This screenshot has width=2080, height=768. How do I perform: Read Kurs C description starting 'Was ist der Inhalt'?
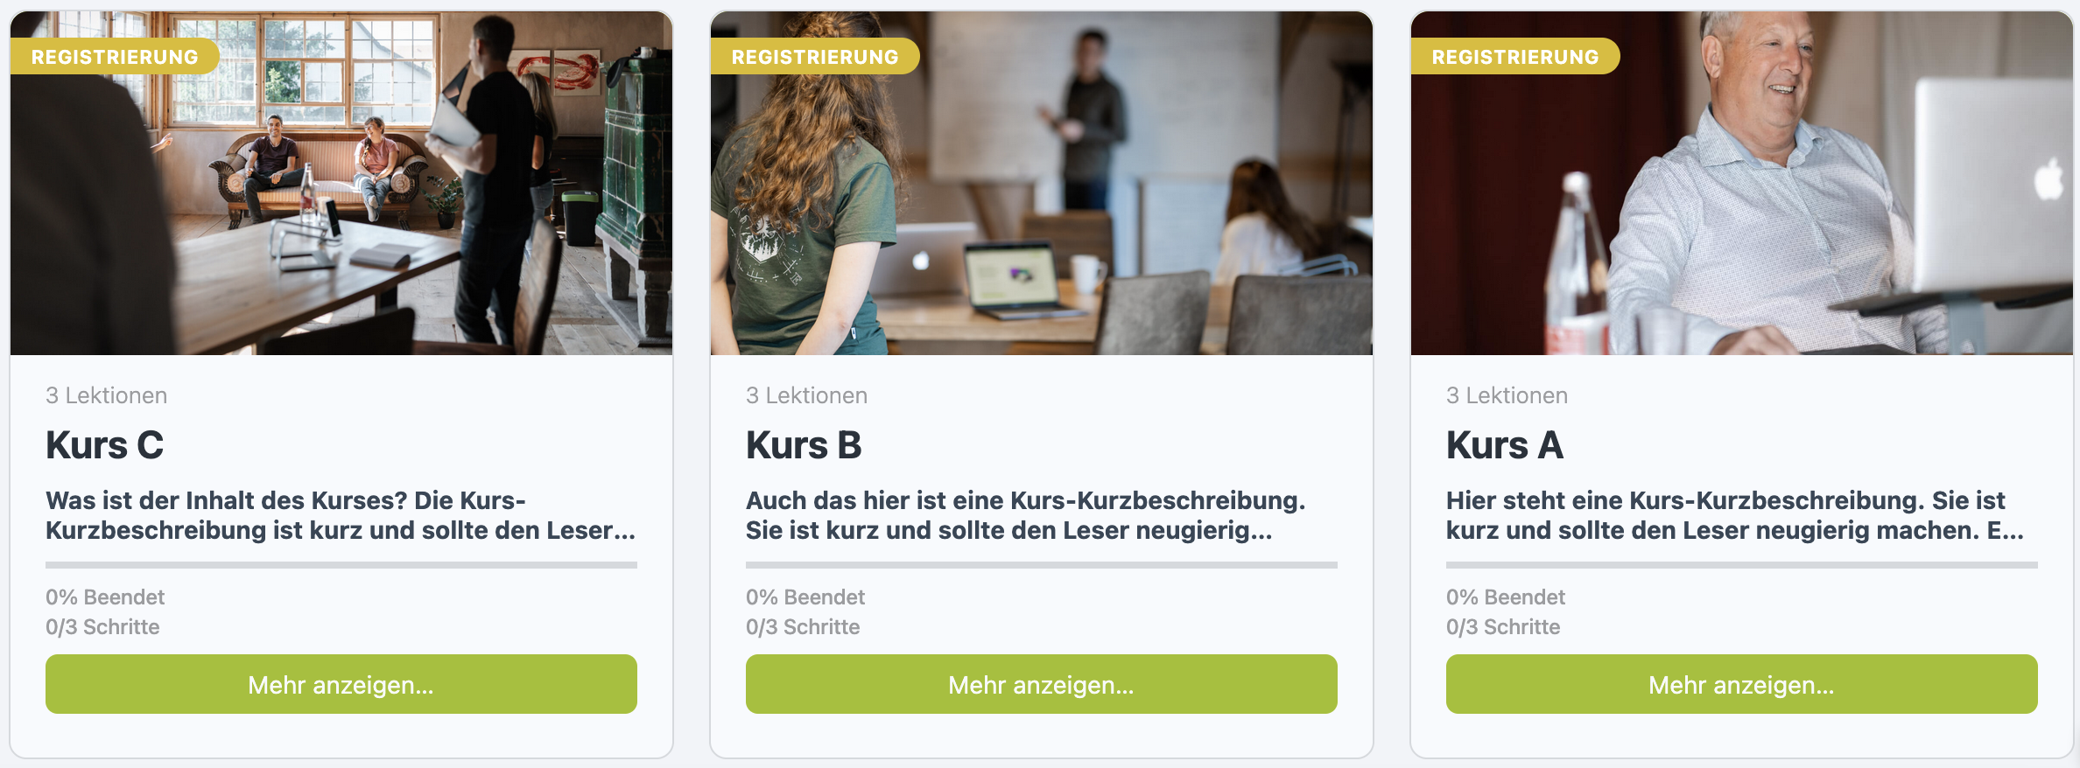pos(341,515)
